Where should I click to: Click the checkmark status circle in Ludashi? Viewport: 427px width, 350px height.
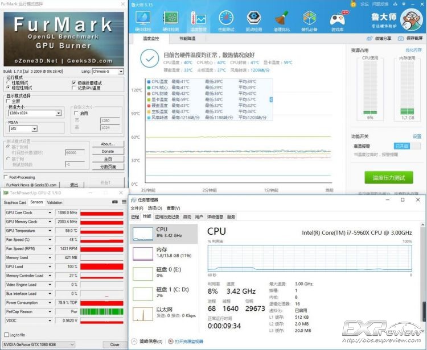click(150, 59)
